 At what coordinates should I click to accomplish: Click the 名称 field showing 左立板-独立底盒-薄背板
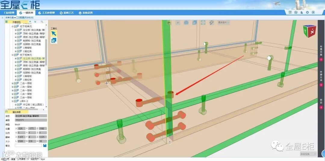[x=31, y=116]
